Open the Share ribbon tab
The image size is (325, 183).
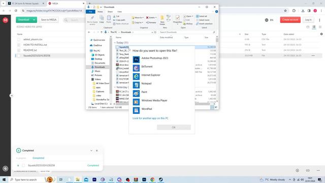click(110, 12)
